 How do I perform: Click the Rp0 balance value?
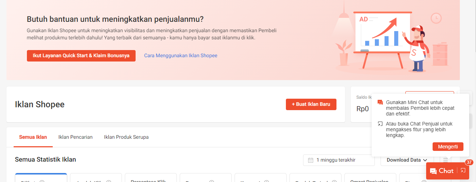362,109
